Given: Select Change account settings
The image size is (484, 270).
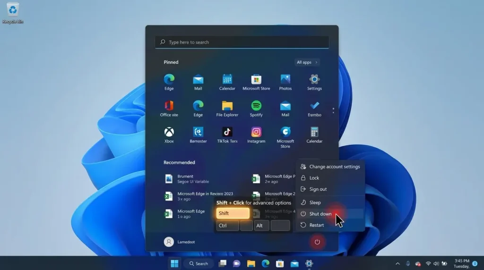Looking at the screenshot, I should 330,167.
